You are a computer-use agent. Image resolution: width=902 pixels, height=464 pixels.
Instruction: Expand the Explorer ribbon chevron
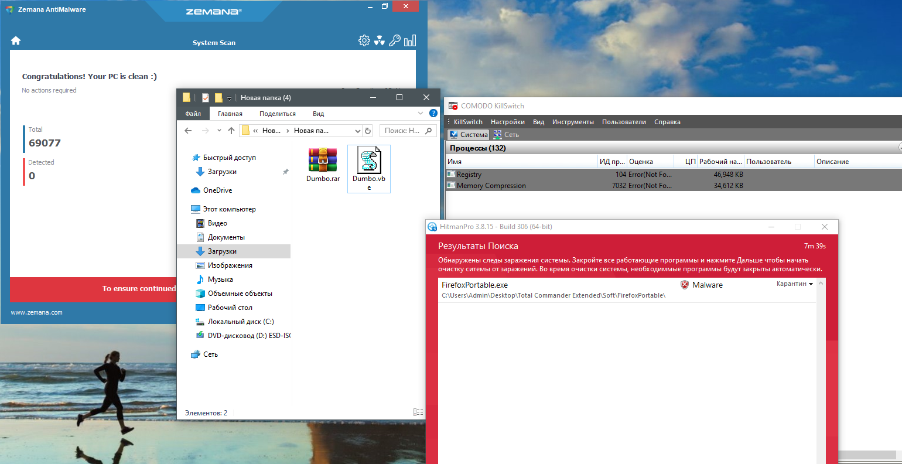pyautogui.click(x=421, y=113)
